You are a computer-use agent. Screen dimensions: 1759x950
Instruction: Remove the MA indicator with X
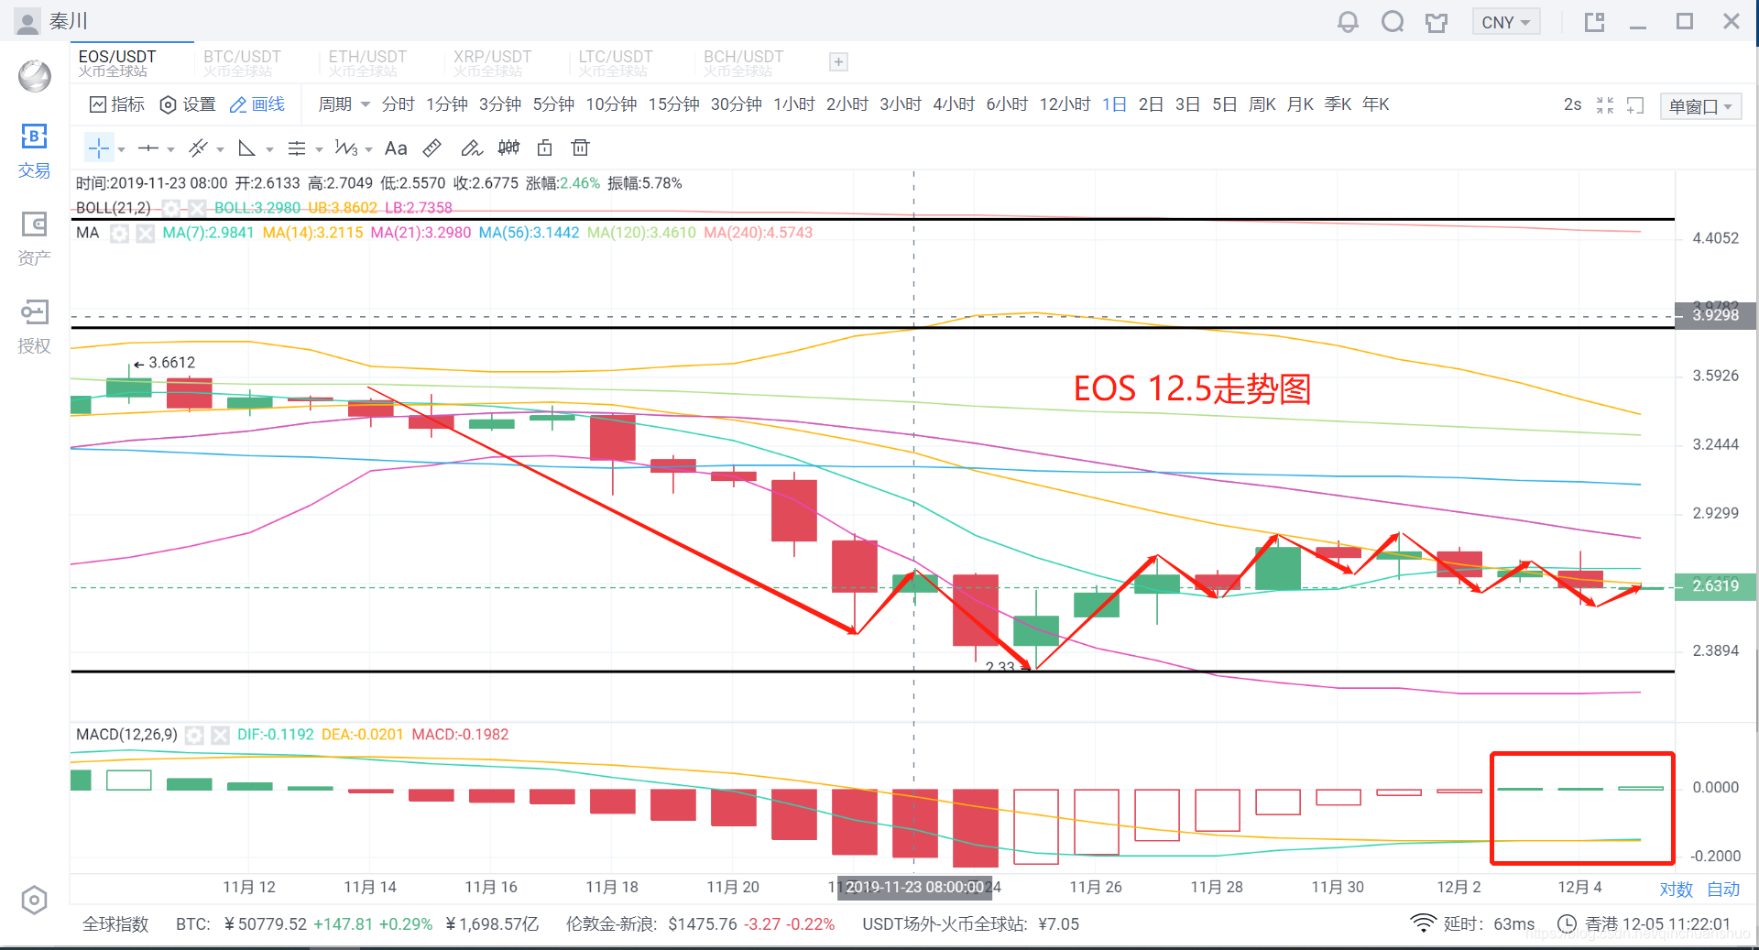click(145, 234)
